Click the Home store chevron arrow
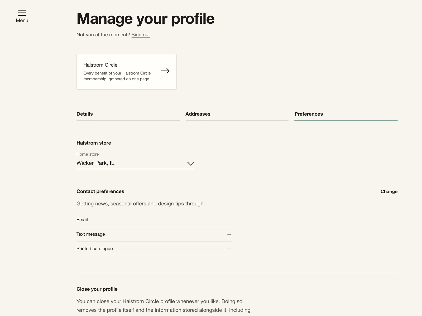 point(191,164)
